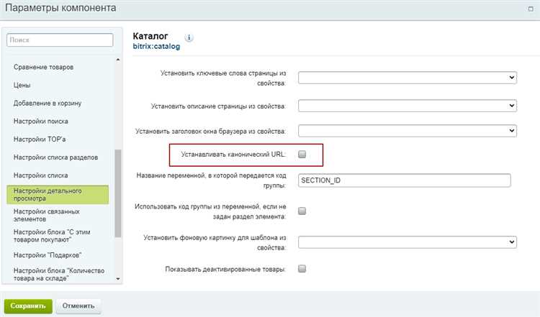Image resolution: width=540 pixels, height=317 pixels.
Task: Open Настройки связанных элементов
Action: [x=47, y=215]
